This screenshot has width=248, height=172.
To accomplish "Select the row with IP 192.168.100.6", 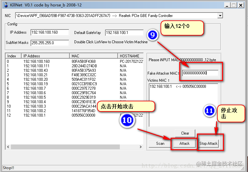I will [x=74, y=93].
